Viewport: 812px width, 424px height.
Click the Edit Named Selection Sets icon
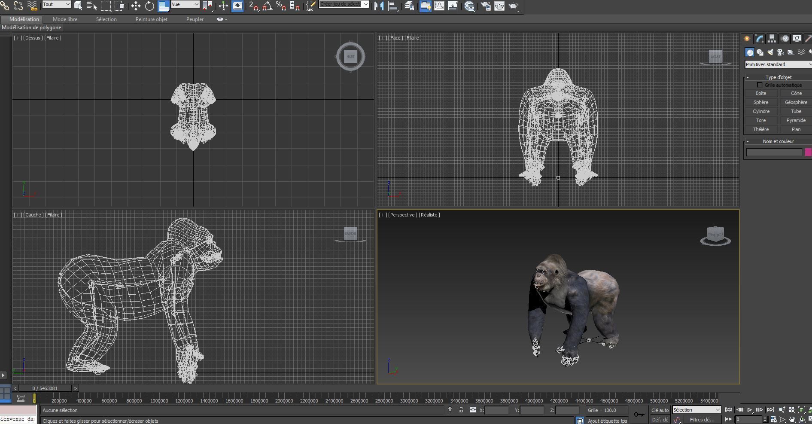pos(310,6)
